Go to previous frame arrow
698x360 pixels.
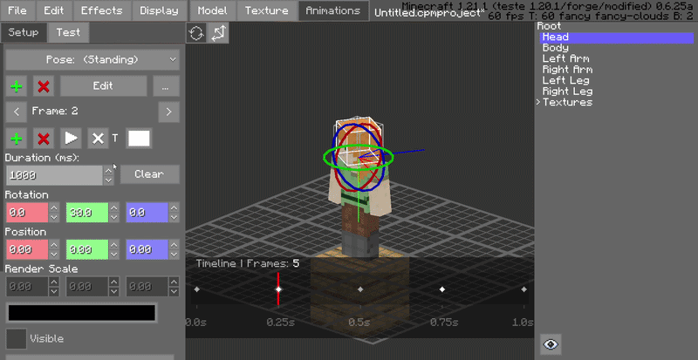tap(17, 112)
